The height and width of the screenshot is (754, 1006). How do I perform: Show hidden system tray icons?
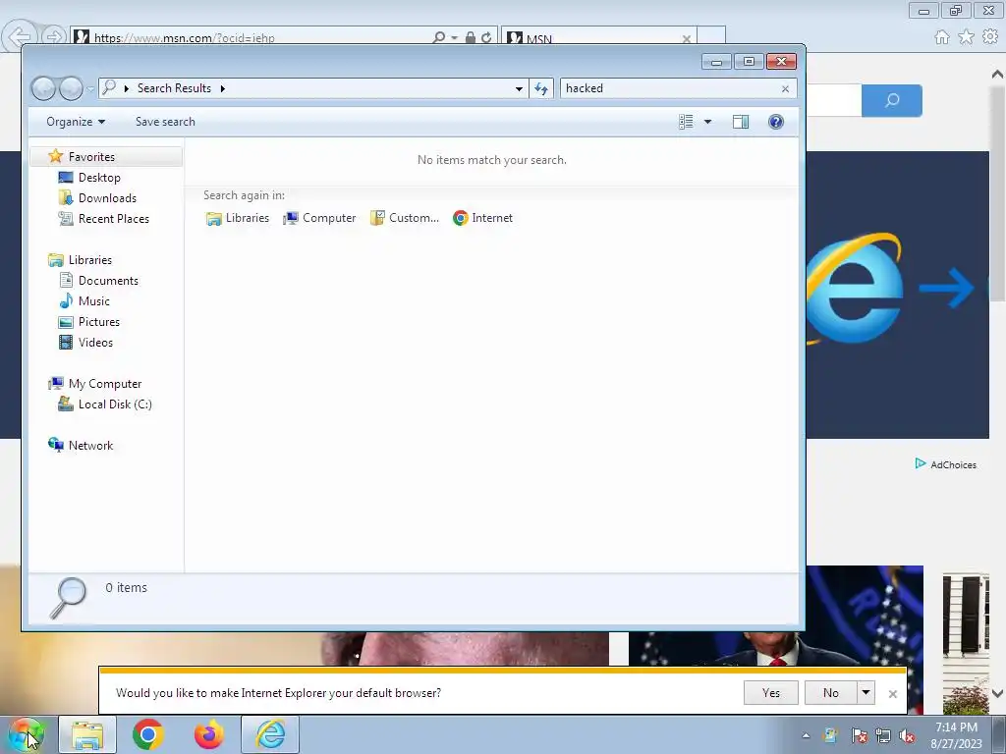(806, 735)
